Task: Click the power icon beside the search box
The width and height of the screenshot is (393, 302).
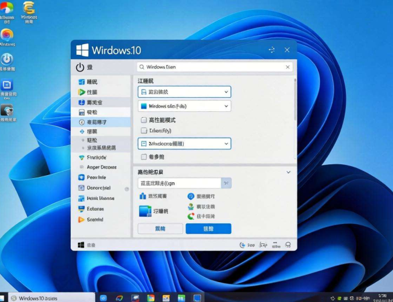Action: [80, 68]
